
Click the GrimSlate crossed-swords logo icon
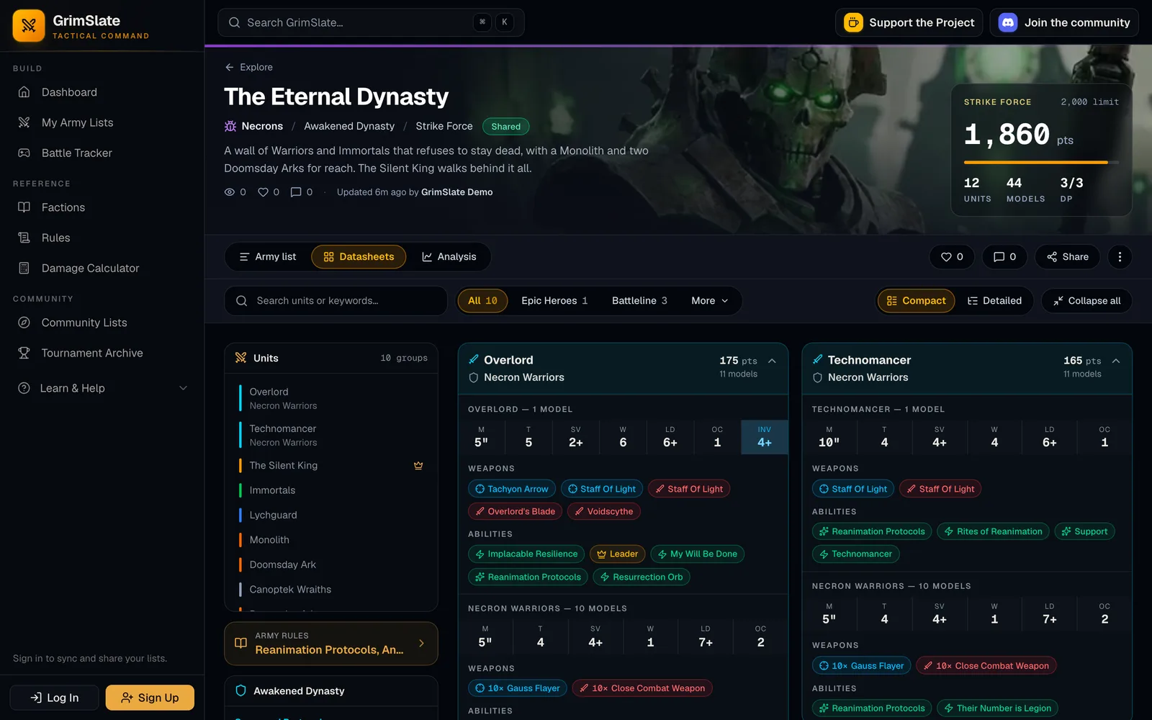pyautogui.click(x=29, y=26)
